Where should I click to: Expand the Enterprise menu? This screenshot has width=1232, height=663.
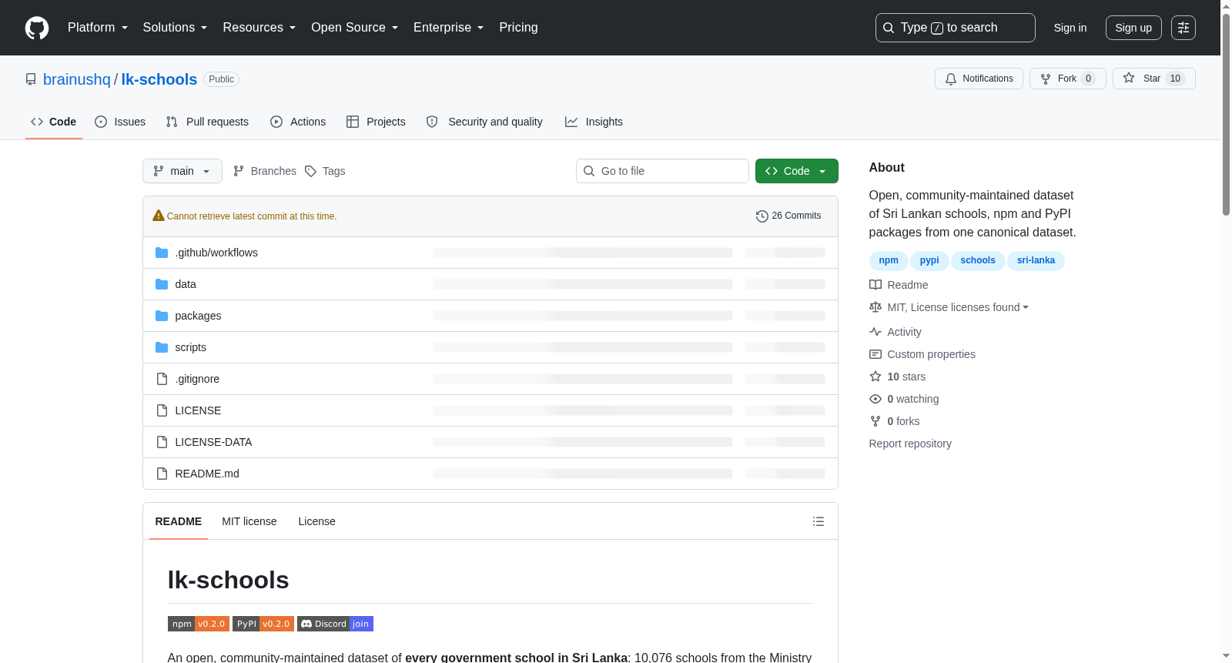pos(449,28)
